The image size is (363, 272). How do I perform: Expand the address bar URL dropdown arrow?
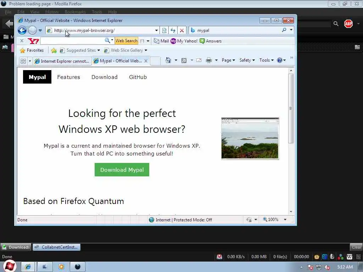coord(156,30)
